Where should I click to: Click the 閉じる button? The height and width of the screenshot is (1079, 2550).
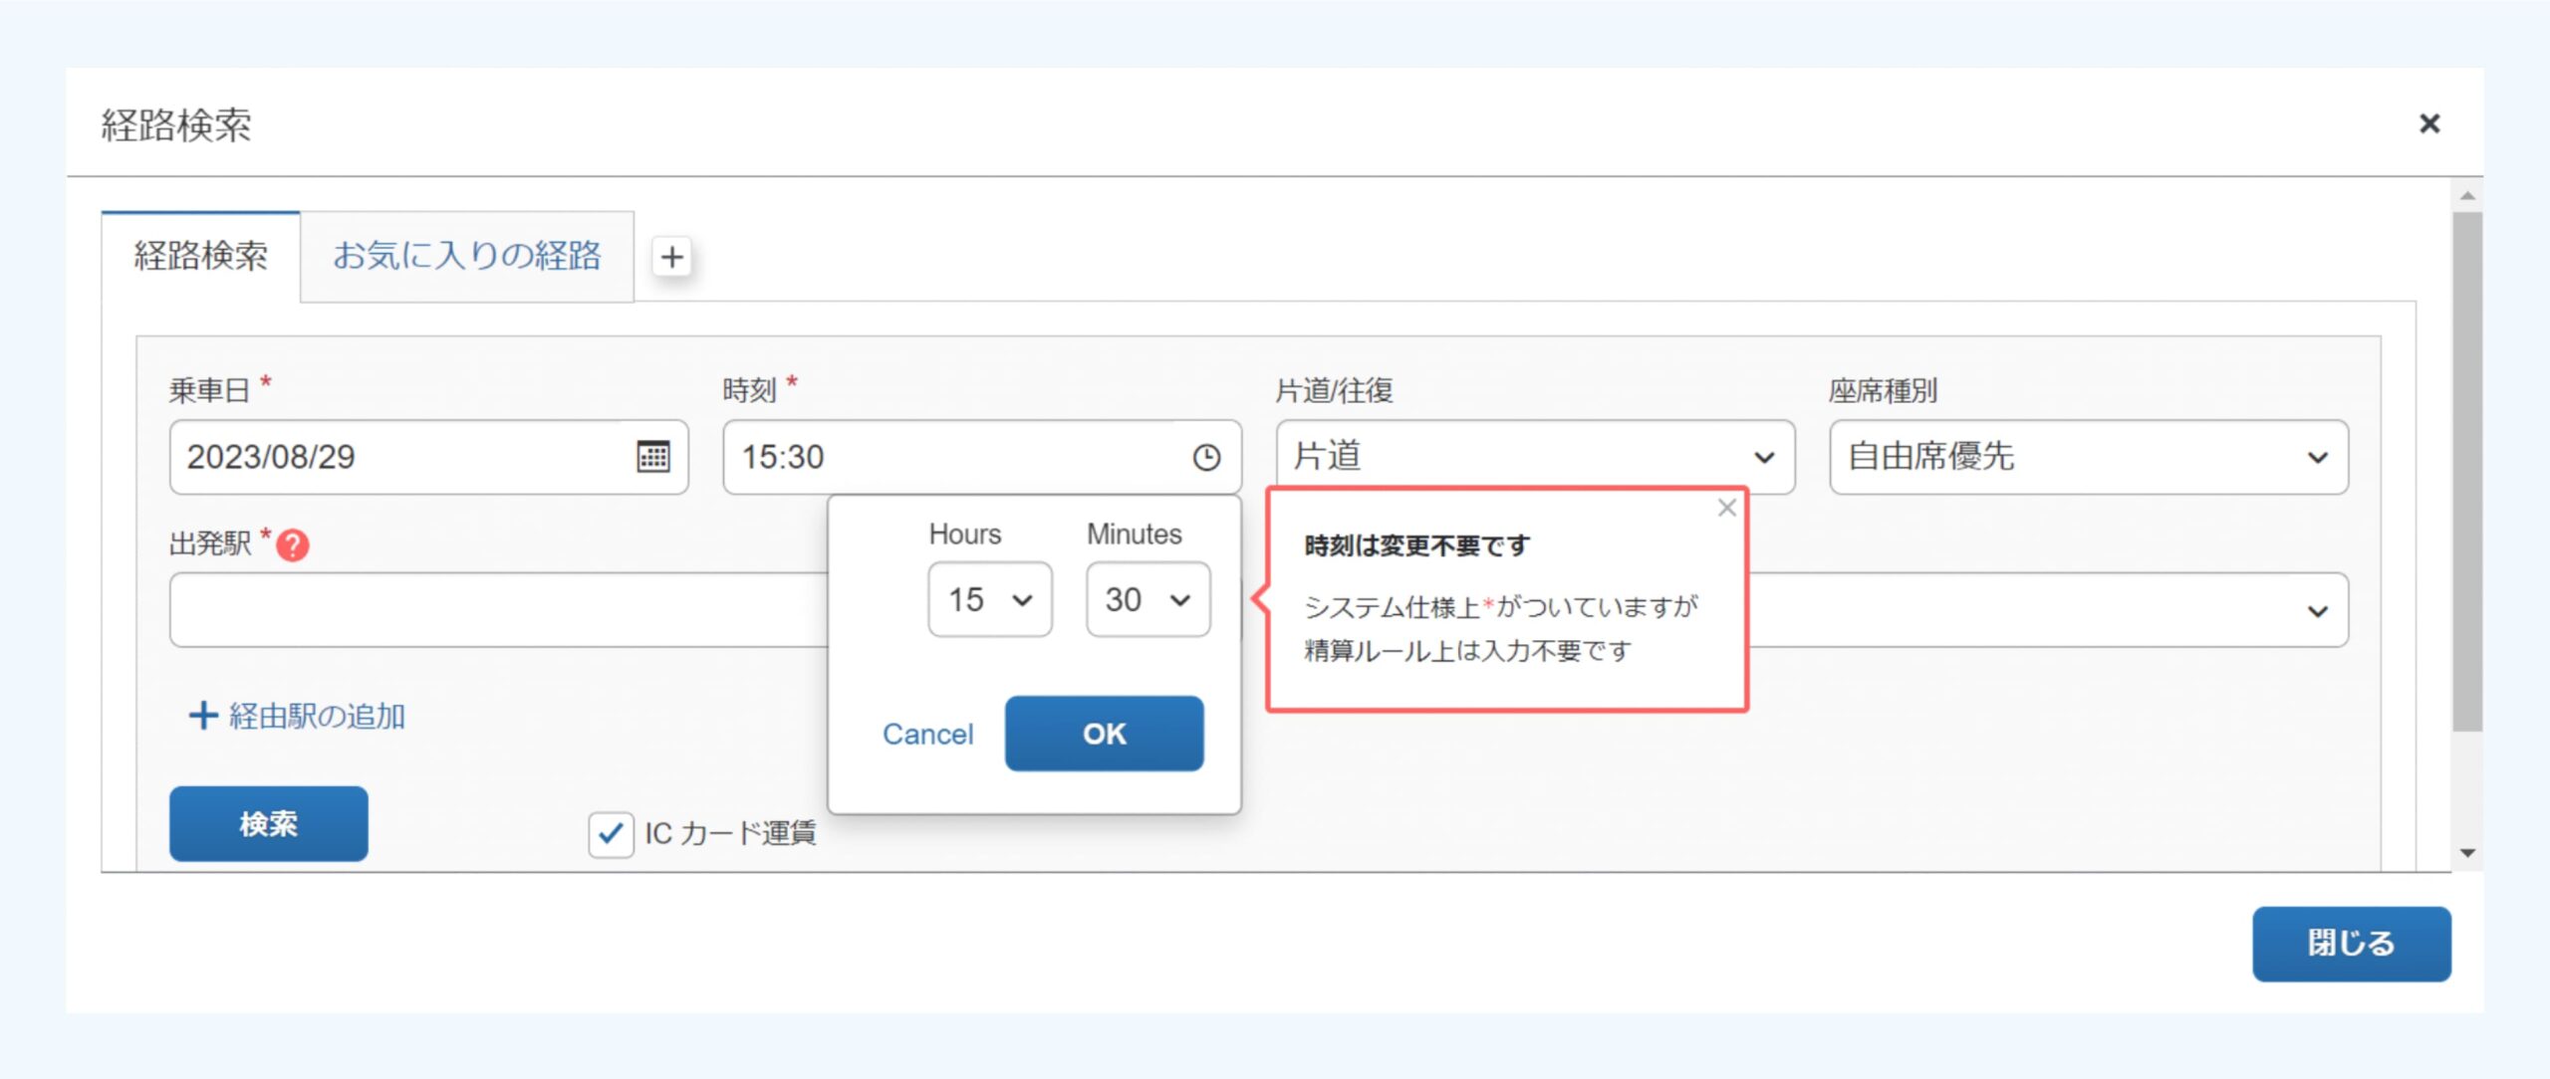click(x=2351, y=943)
